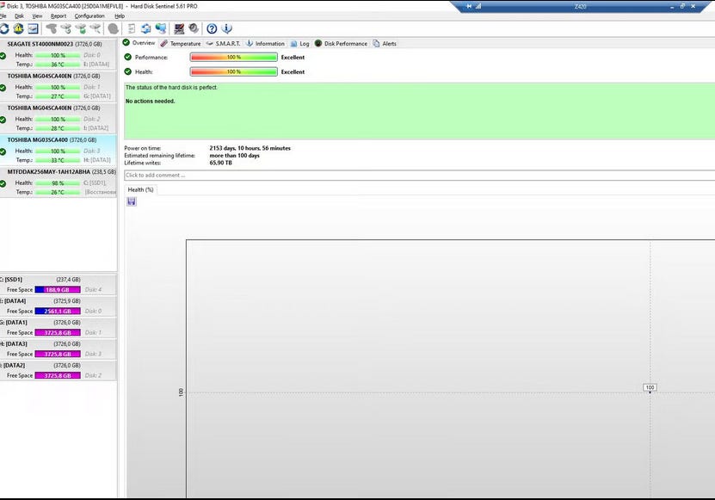Select the C: [SSD1] partition
Image resolution: width=715 pixels, height=500 pixels.
(x=59, y=285)
